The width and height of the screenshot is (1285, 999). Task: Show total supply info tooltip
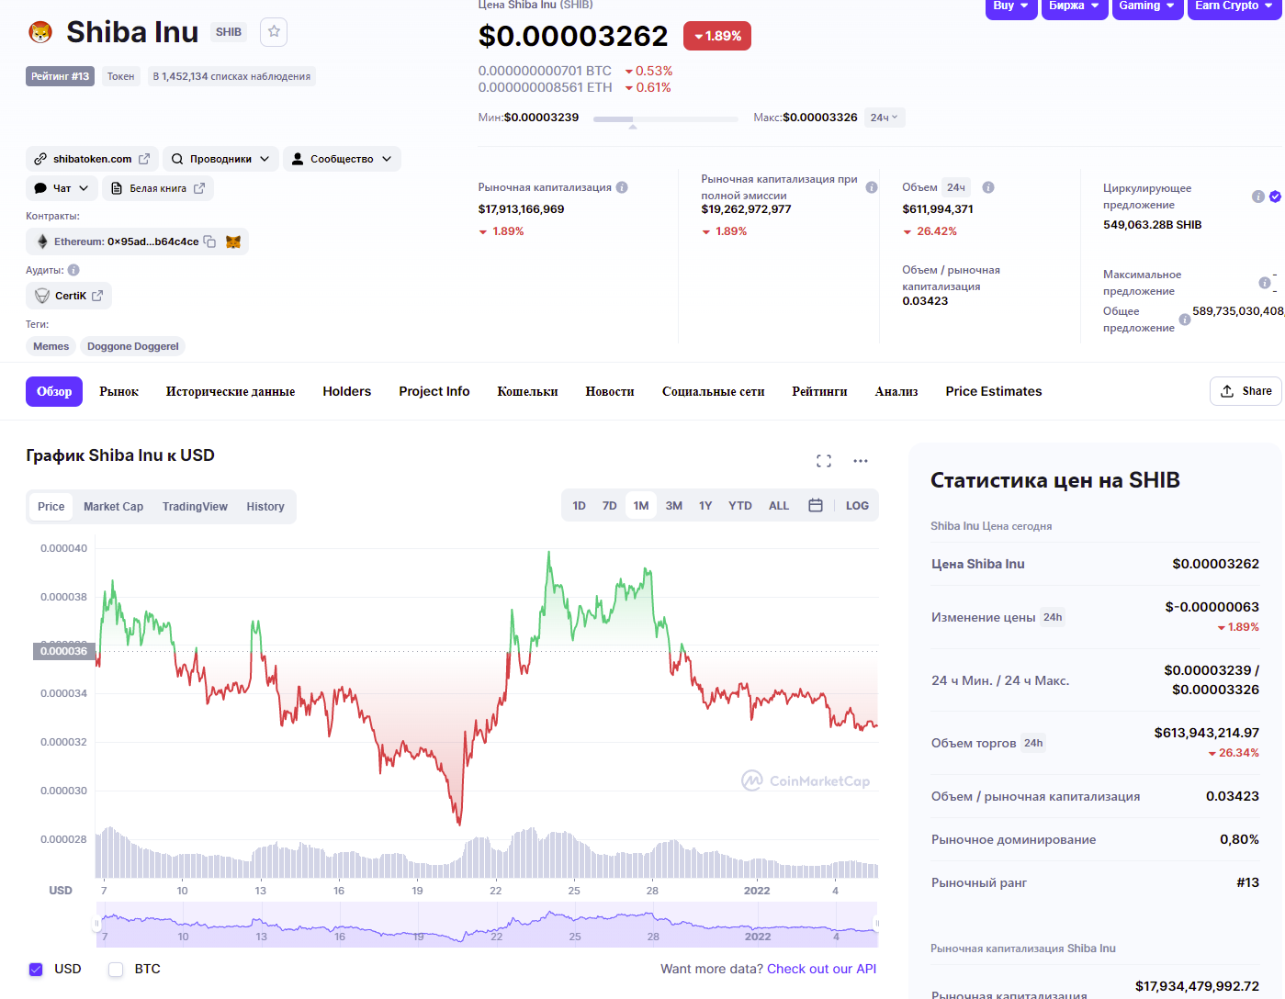pyautogui.click(x=1185, y=320)
